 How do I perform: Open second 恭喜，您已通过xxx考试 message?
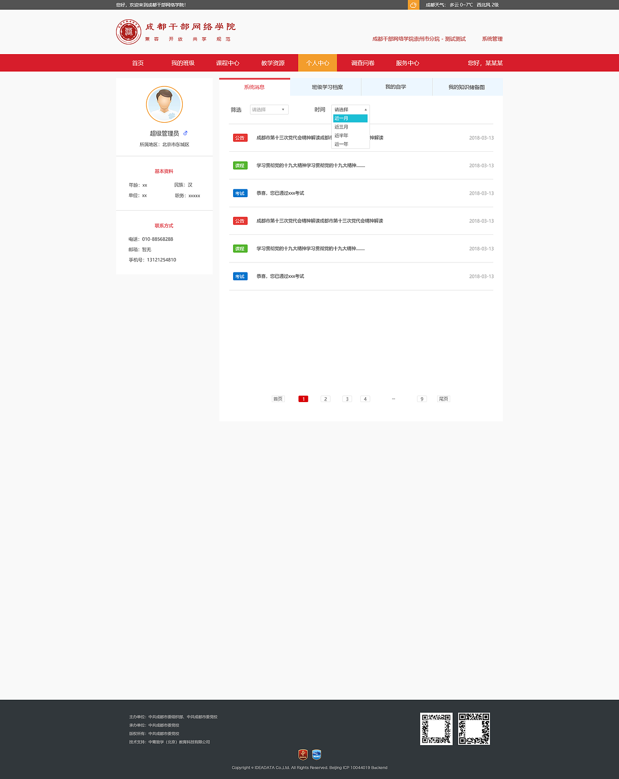(280, 276)
